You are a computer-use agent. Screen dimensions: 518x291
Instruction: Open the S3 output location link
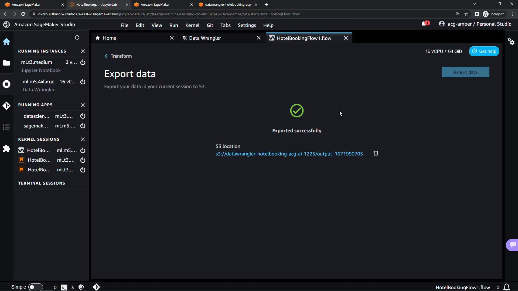[289, 154]
